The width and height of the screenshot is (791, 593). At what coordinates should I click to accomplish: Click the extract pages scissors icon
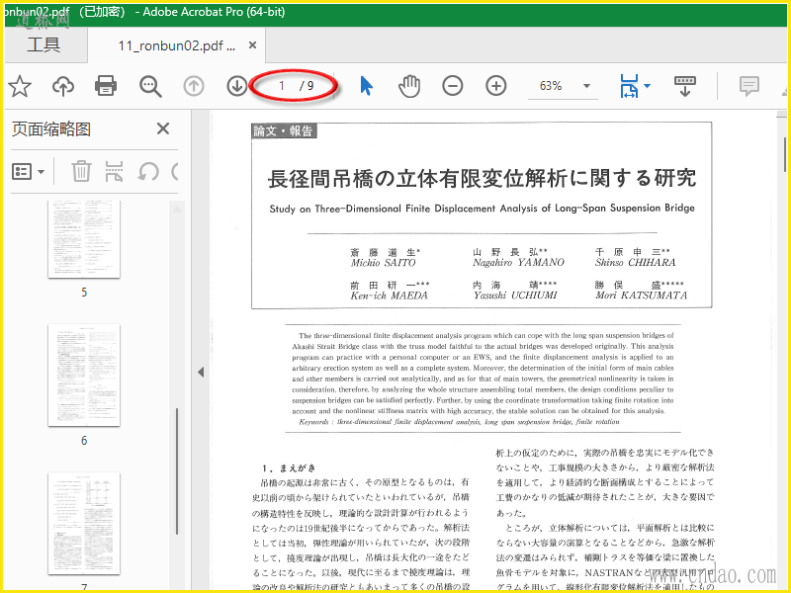(x=114, y=171)
